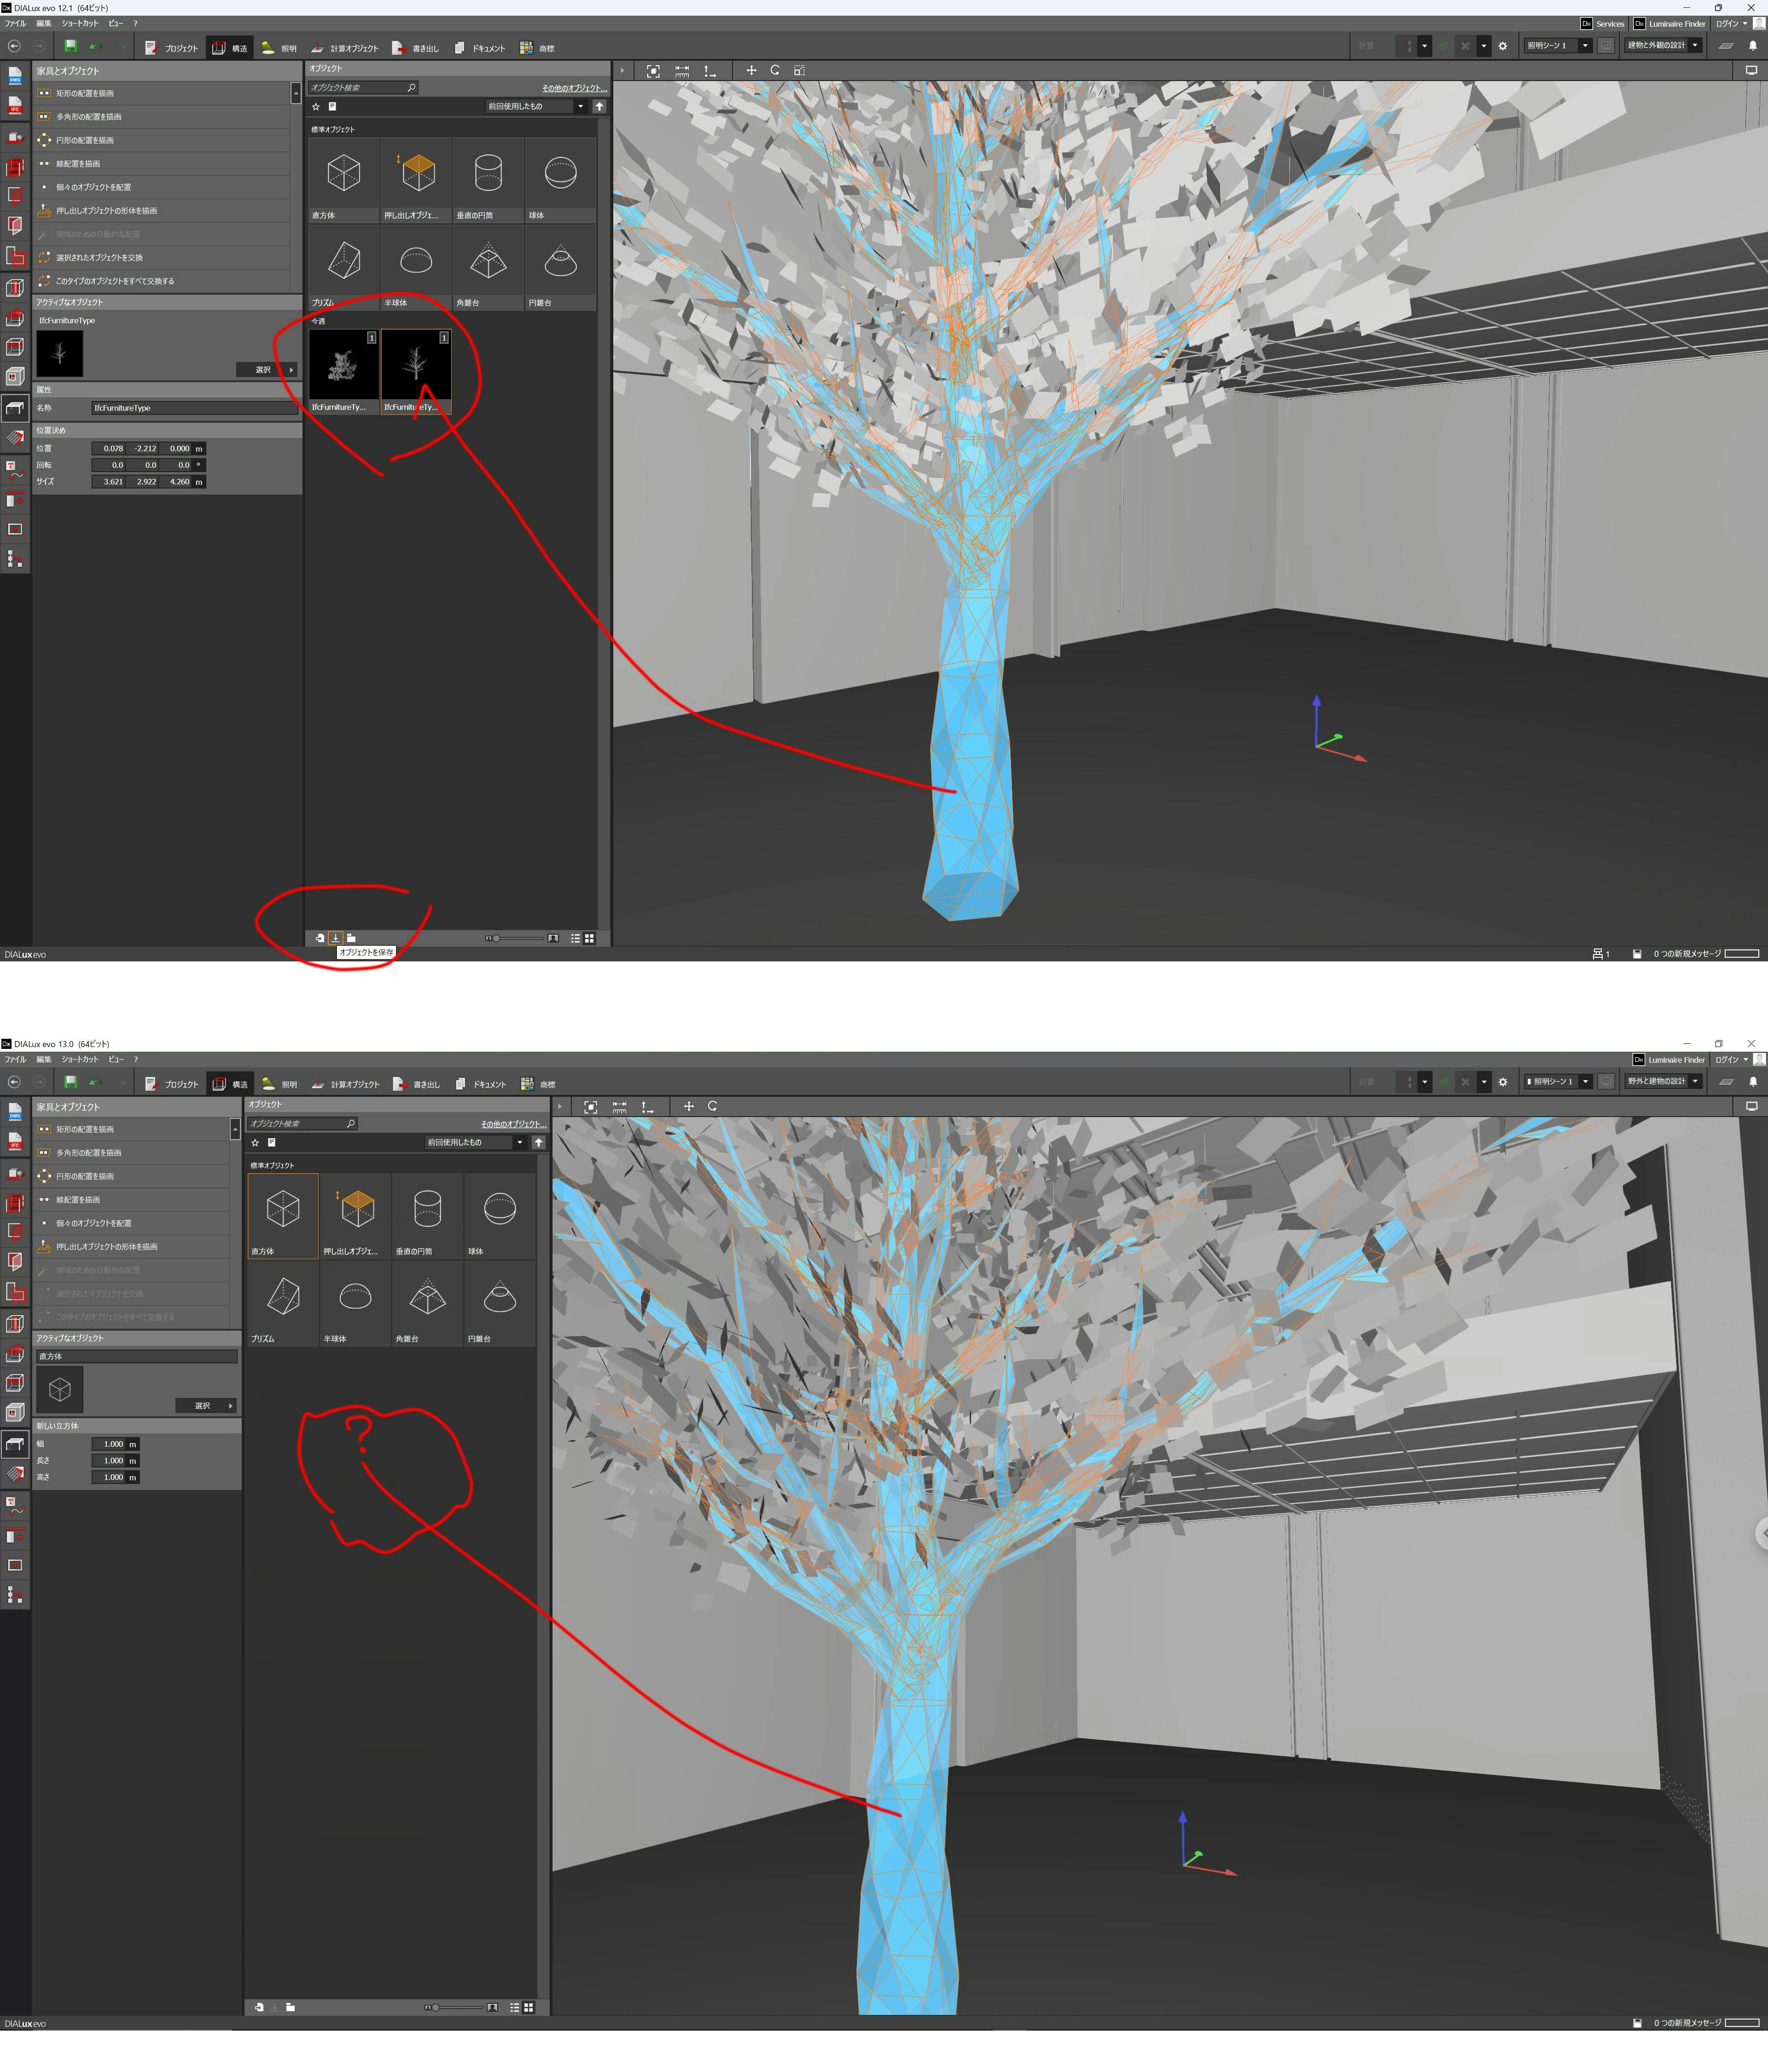Viewport: 1768px width, 2072px height.
Task: Switch to 照明 tab in lower 13.0 window
Action: pos(280,1084)
